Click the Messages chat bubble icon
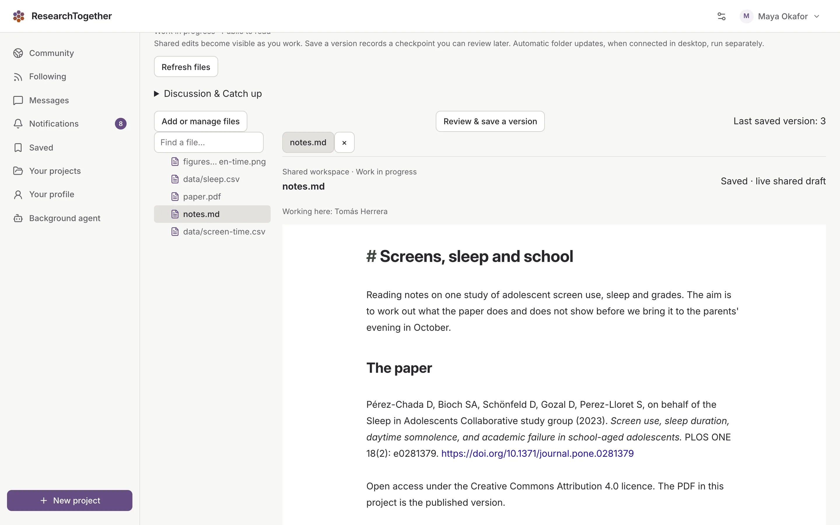 click(18, 100)
